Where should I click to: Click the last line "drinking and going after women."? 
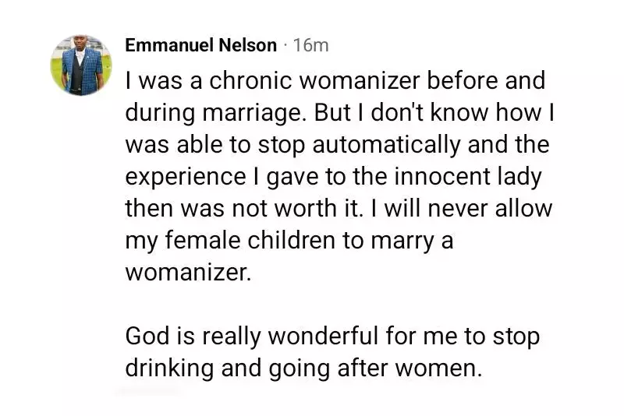pyautogui.click(x=304, y=368)
